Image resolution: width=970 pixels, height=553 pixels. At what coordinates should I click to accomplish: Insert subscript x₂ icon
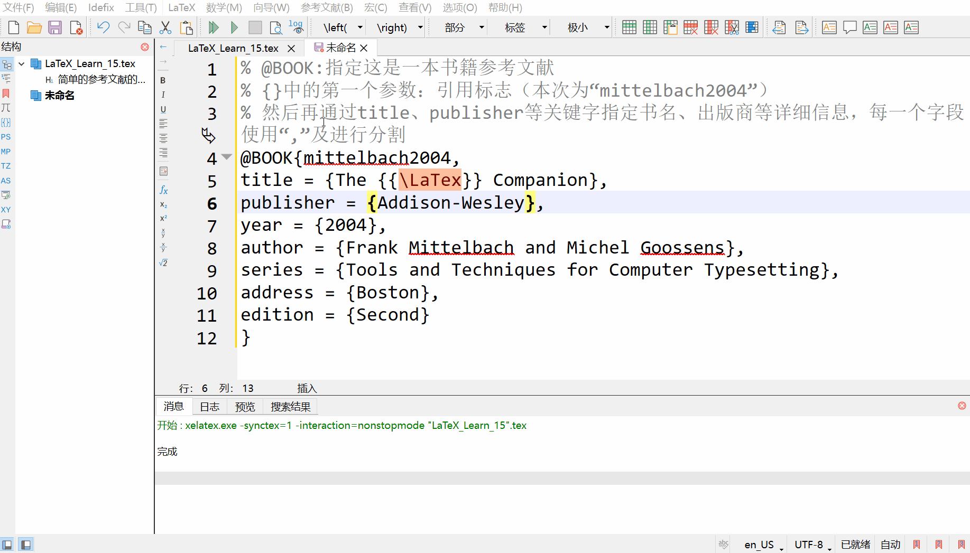(x=163, y=204)
